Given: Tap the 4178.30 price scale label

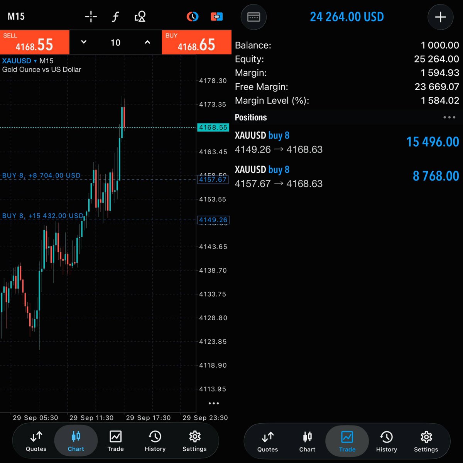Looking at the screenshot, I should point(213,81).
